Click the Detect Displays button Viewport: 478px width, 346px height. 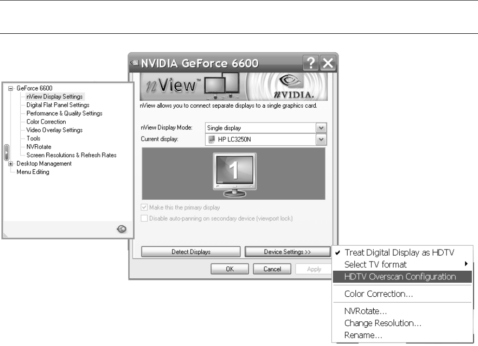[x=191, y=252]
